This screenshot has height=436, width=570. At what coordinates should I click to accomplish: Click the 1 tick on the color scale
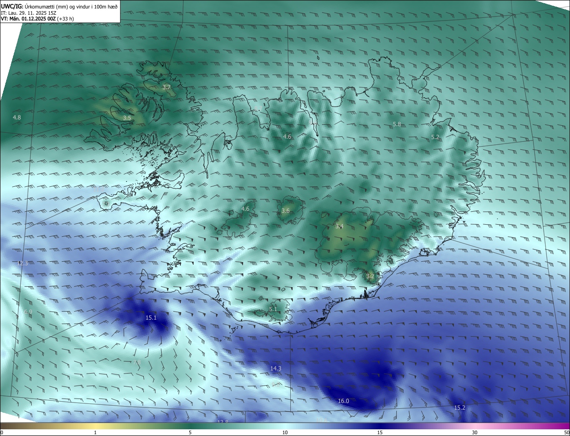point(95,432)
